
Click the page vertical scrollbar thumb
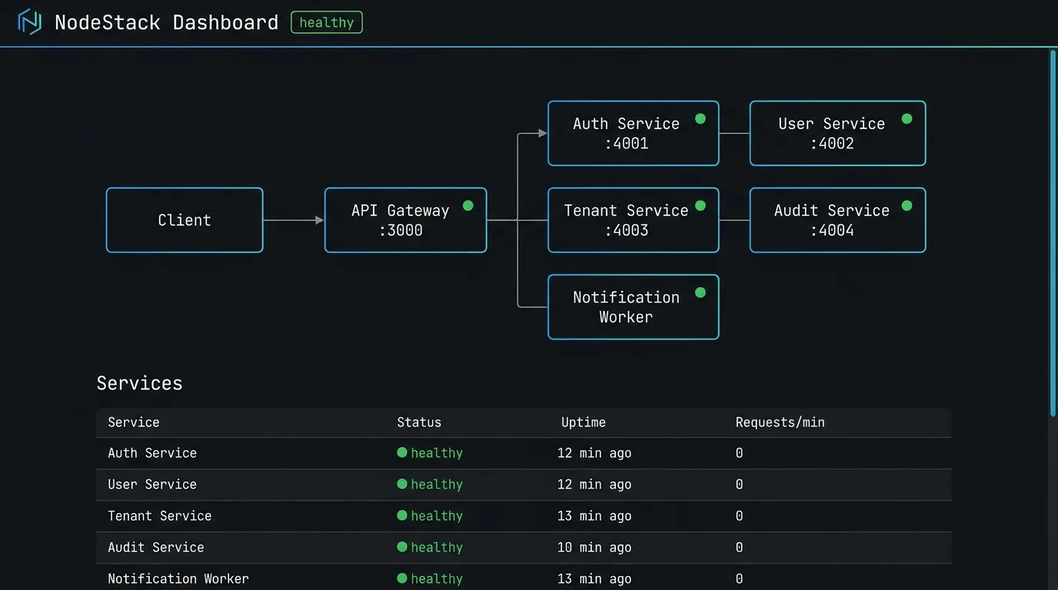1053,234
